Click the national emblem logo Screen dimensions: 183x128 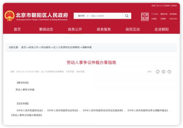point(9,16)
